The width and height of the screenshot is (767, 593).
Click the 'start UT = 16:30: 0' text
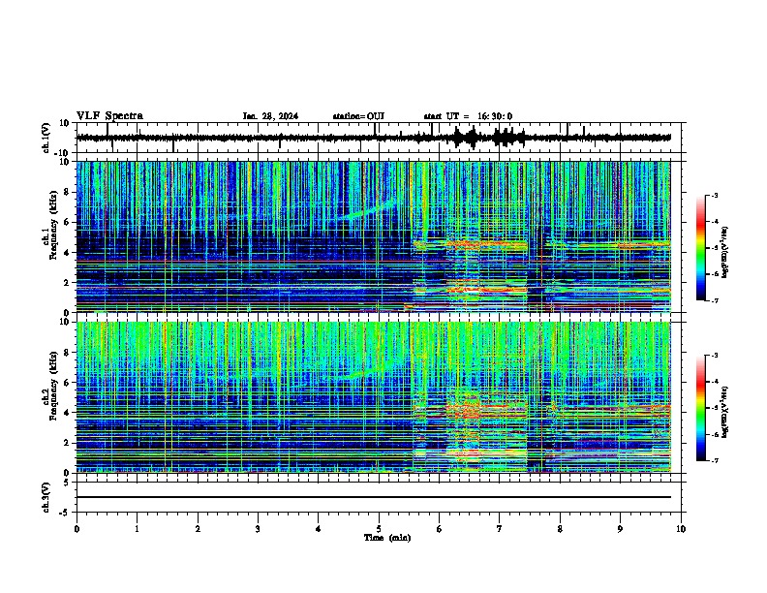[468, 116]
